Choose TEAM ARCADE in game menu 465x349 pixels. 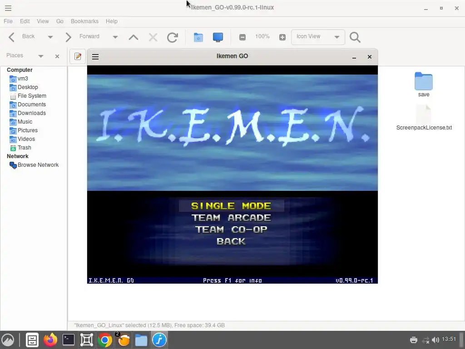231,218
